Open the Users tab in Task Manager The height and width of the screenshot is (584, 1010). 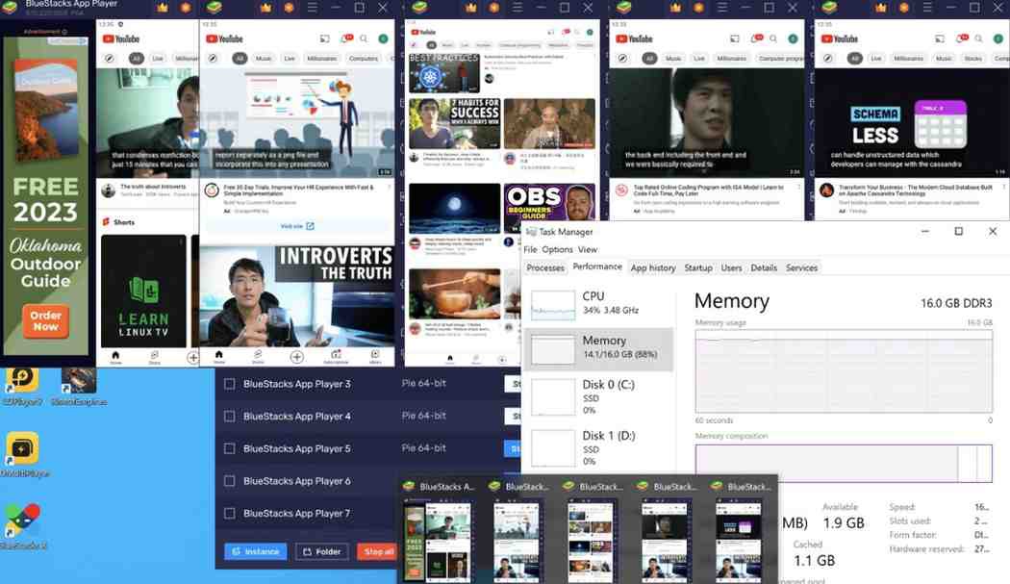pos(731,267)
